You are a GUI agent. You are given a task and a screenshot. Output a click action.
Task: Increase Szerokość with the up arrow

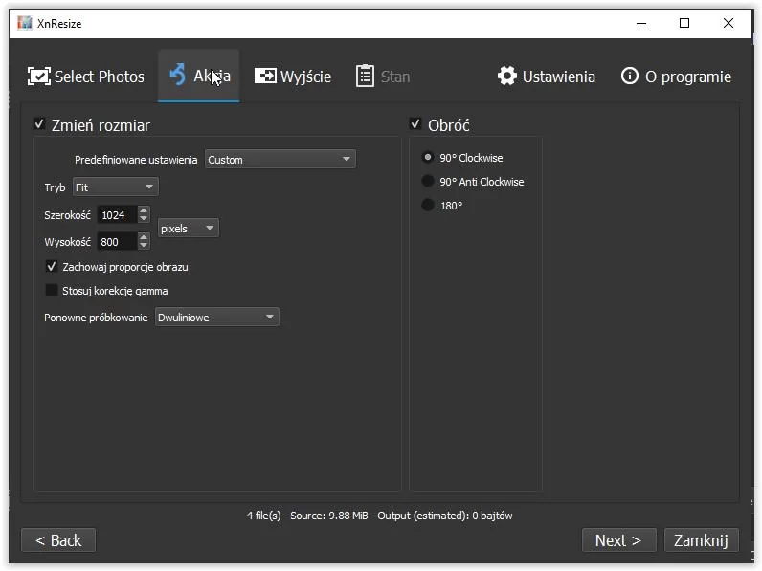[x=144, y=210]
